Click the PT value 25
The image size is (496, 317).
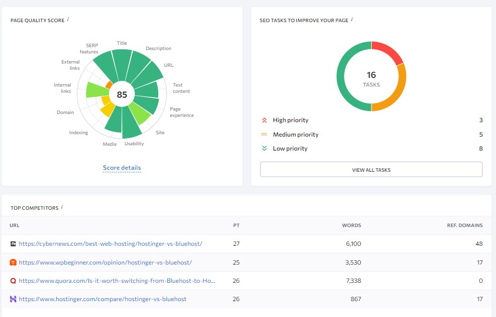pyautogui.click(x=236, y=262)
